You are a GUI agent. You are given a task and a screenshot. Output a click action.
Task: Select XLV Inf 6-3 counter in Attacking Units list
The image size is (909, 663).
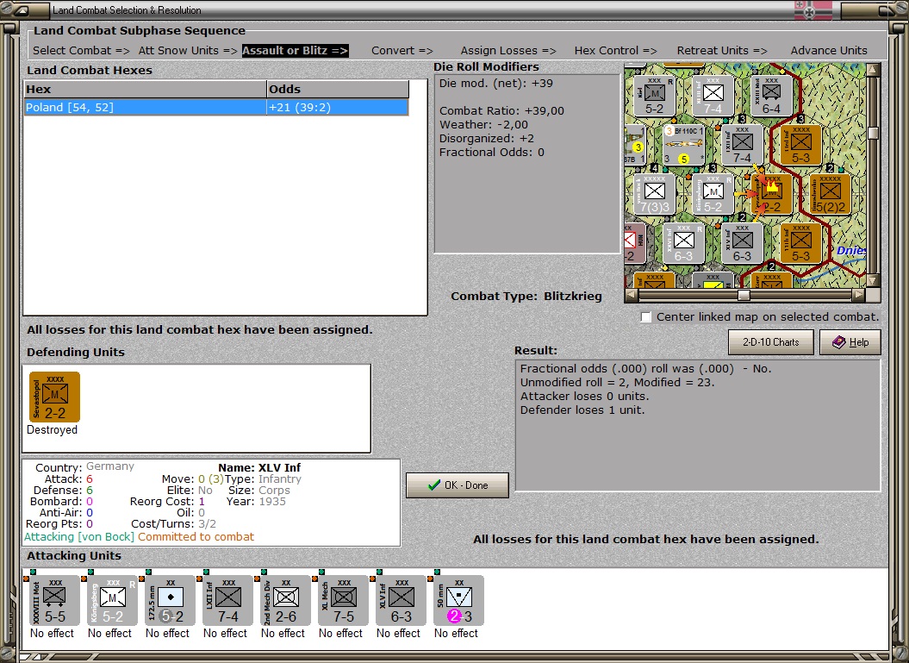401,600
